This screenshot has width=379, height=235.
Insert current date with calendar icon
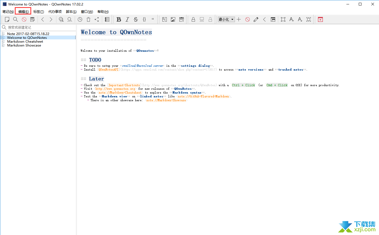182,19
